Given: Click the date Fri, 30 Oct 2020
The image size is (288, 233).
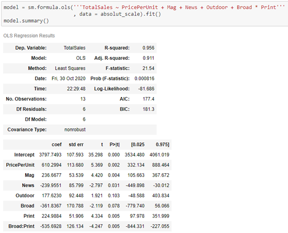Looking at the screenshot, I should pyautogui.click(x=69, y=79).
